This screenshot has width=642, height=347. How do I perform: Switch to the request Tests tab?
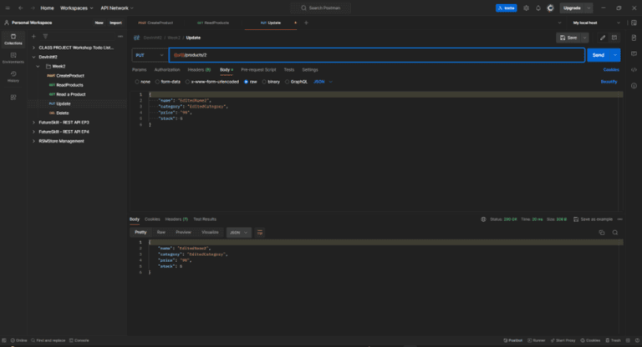(289, 70)
